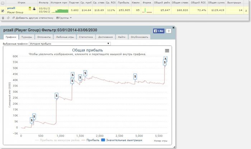Viewport: 251px width, 149px height.
Task: Switch to the Турниры tab
Action: point(27,37)
